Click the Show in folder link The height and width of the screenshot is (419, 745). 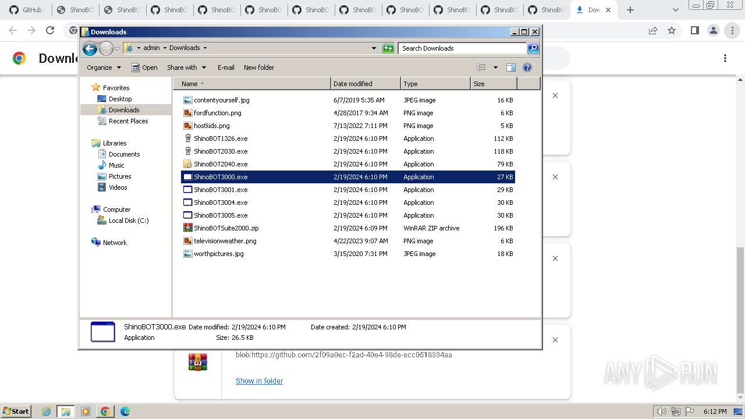[x=259, y=381]
